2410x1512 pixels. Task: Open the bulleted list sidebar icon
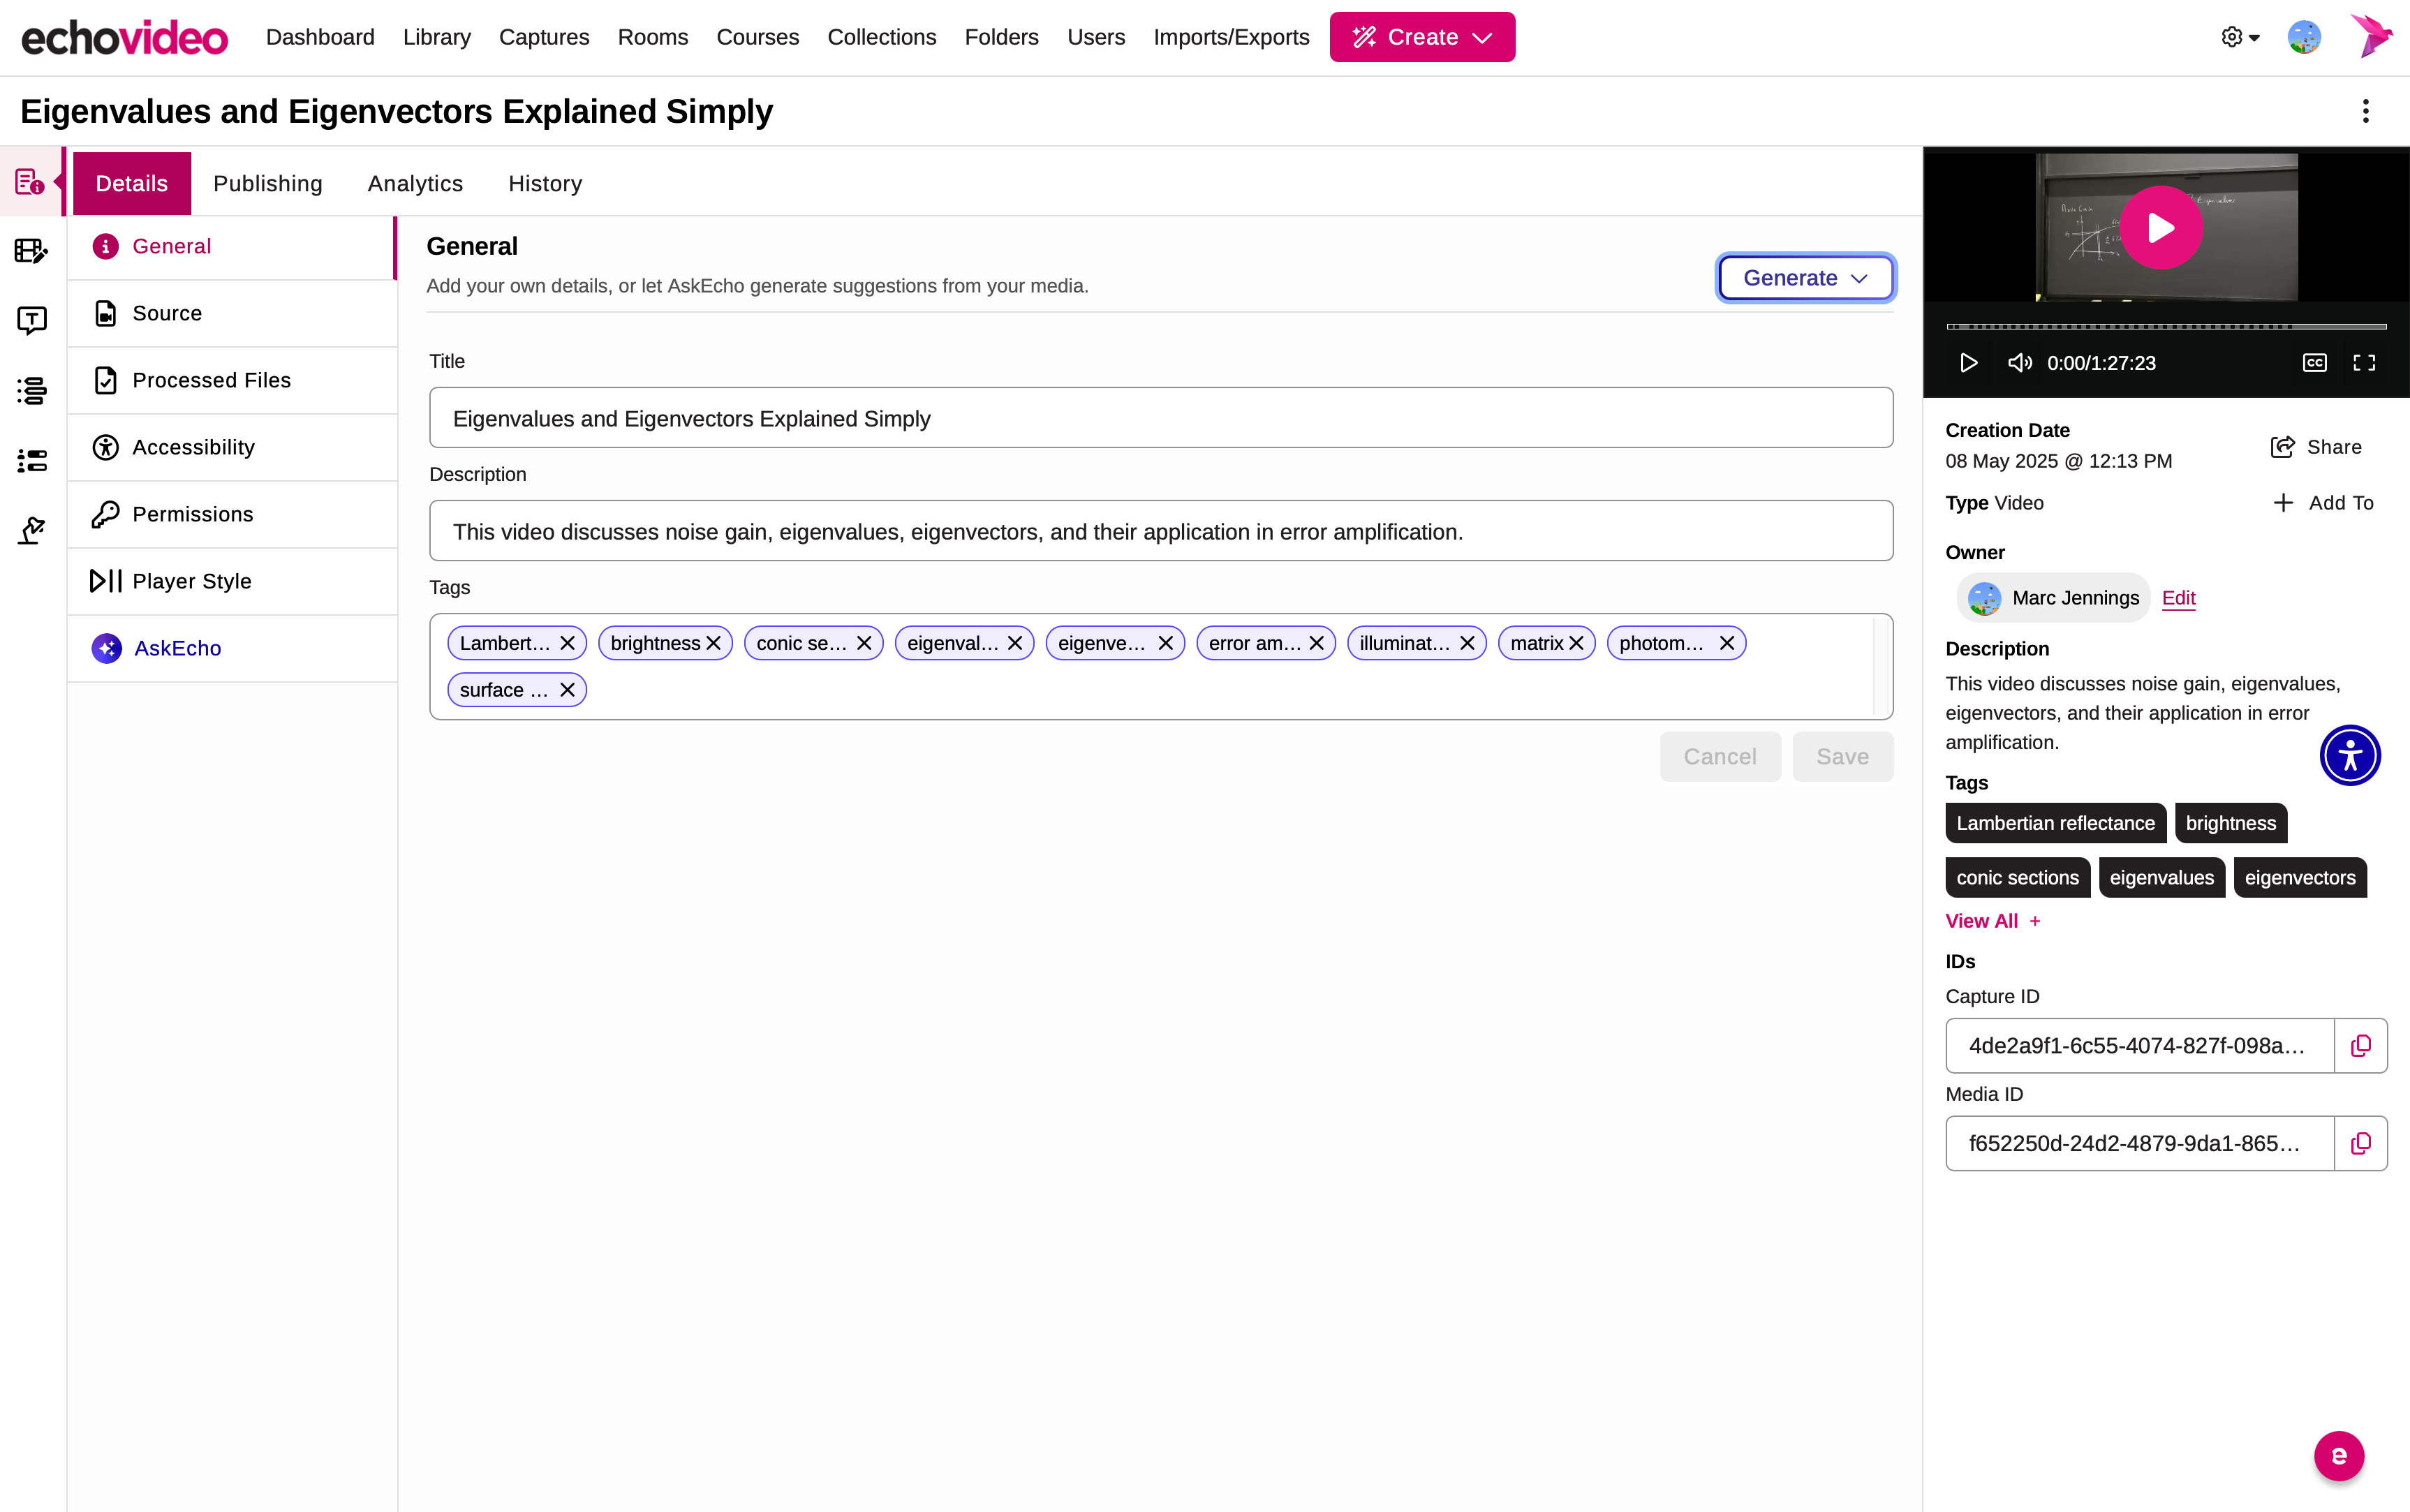pyautogui.click(x=31, y=460)
